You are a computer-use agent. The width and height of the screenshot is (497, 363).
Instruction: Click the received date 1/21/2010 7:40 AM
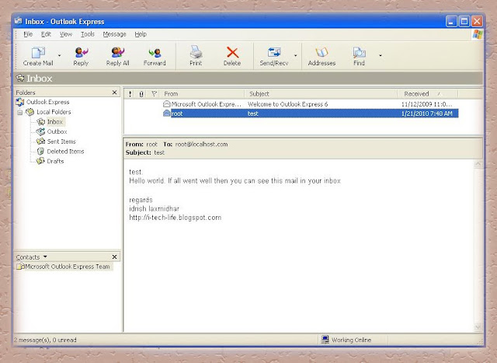click(x=427, y=113)
